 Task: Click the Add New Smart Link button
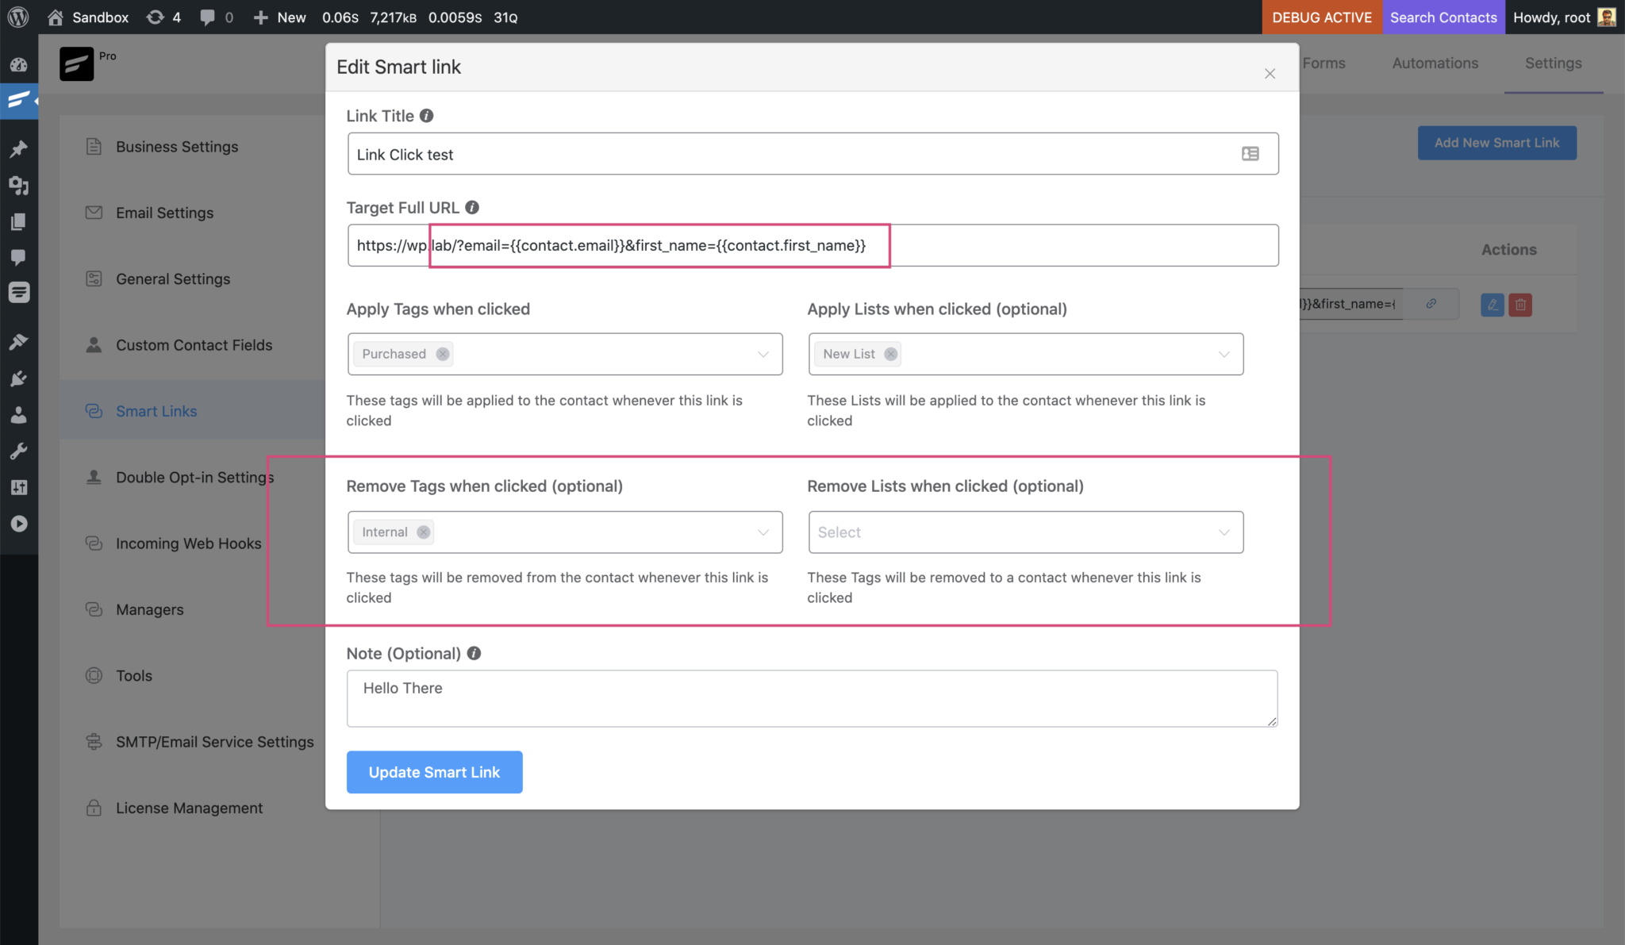click(1496, 143)
